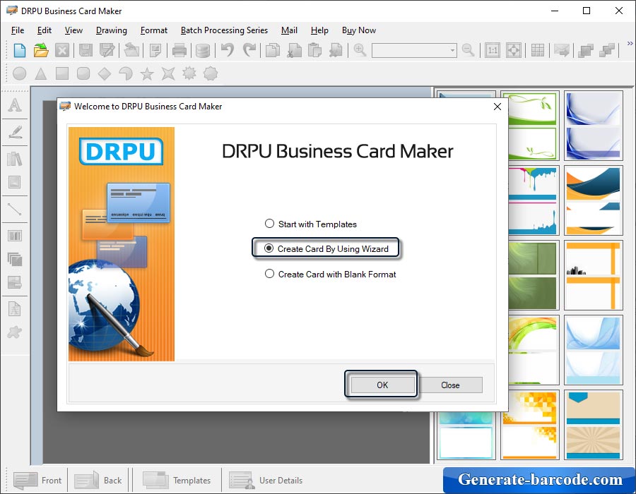Open the Format menu
The width and height of the screenshot is (636, 494).
point(154,30)
